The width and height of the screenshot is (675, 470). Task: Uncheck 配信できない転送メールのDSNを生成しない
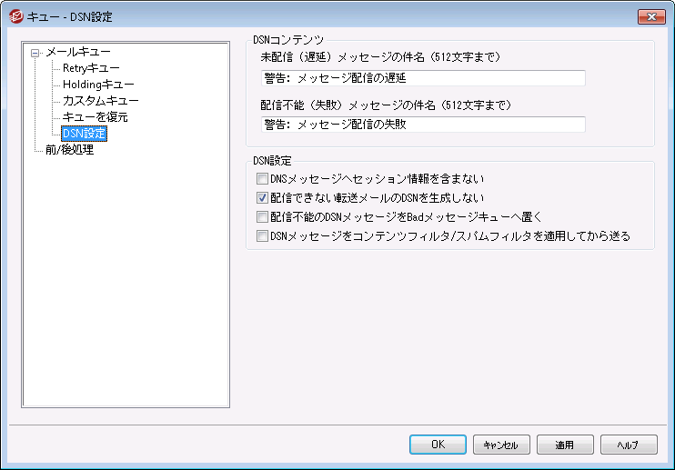click(263, 197)
